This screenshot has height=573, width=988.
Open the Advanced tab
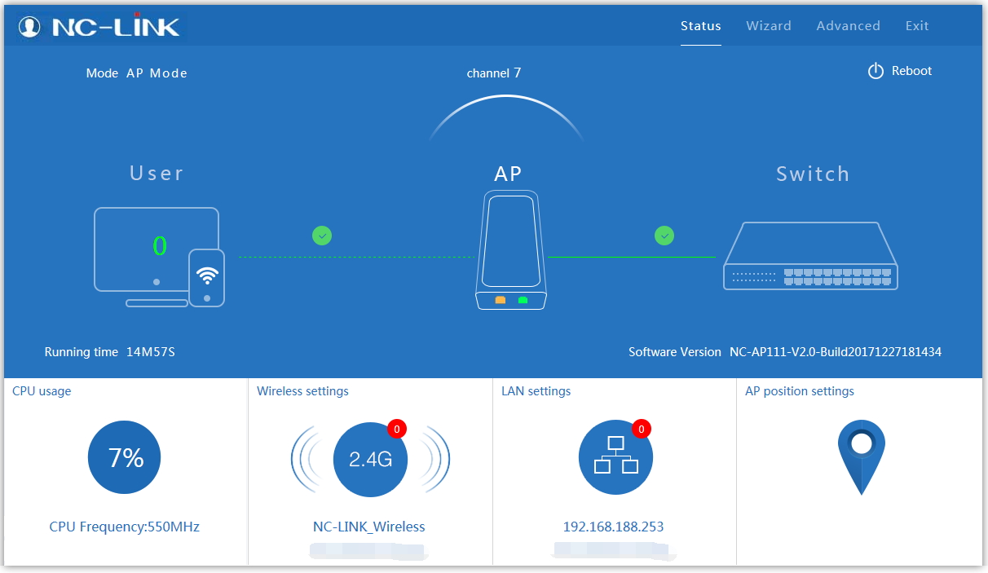pyautogui.click(x=849, y=26)
